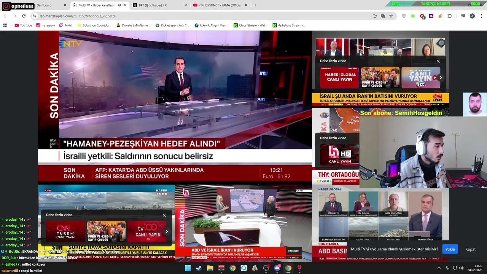Click the Halk TV studio stream
This screenshot has width=487, height=274.
pos(243,223)
